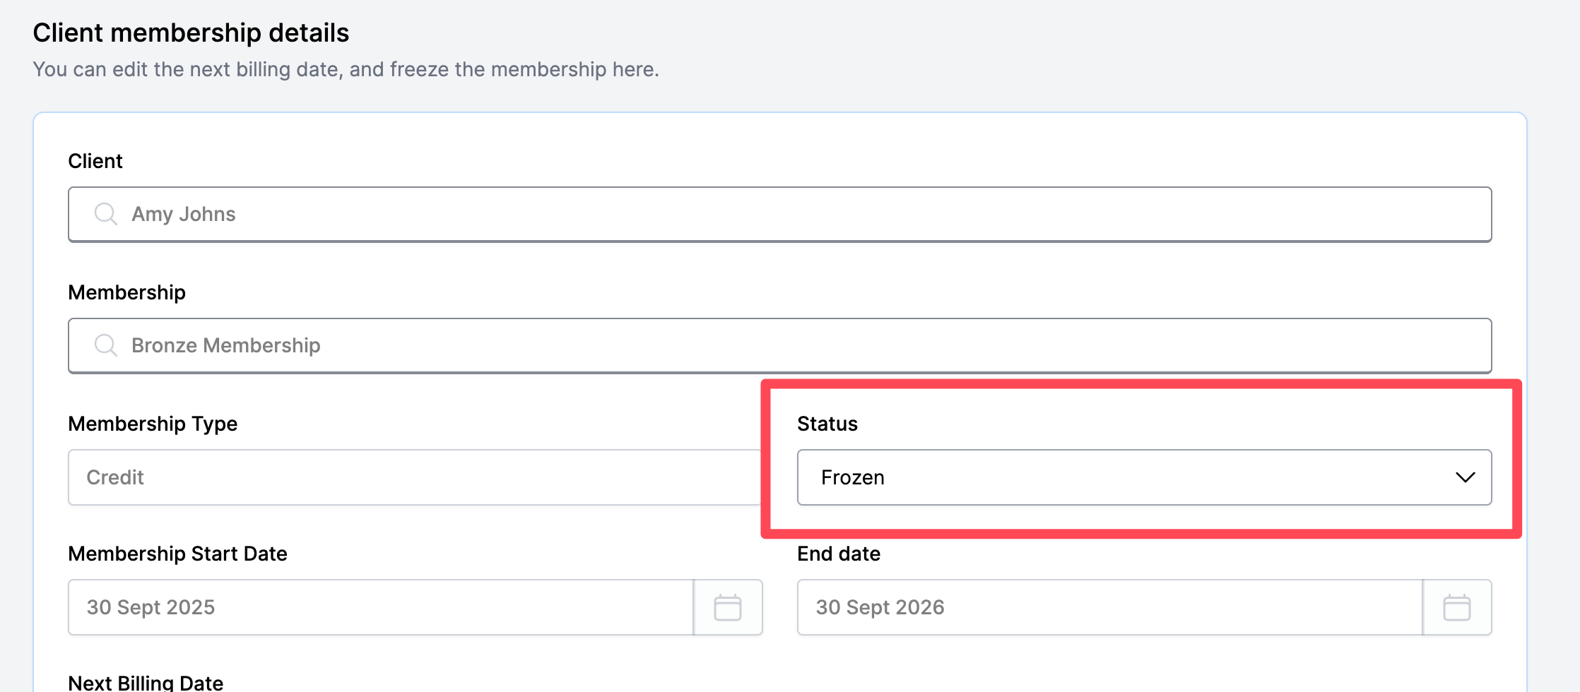Select the Frozen value in Status
The height and width of the screenshot is (692, 1580).
(x=853, y=477)
